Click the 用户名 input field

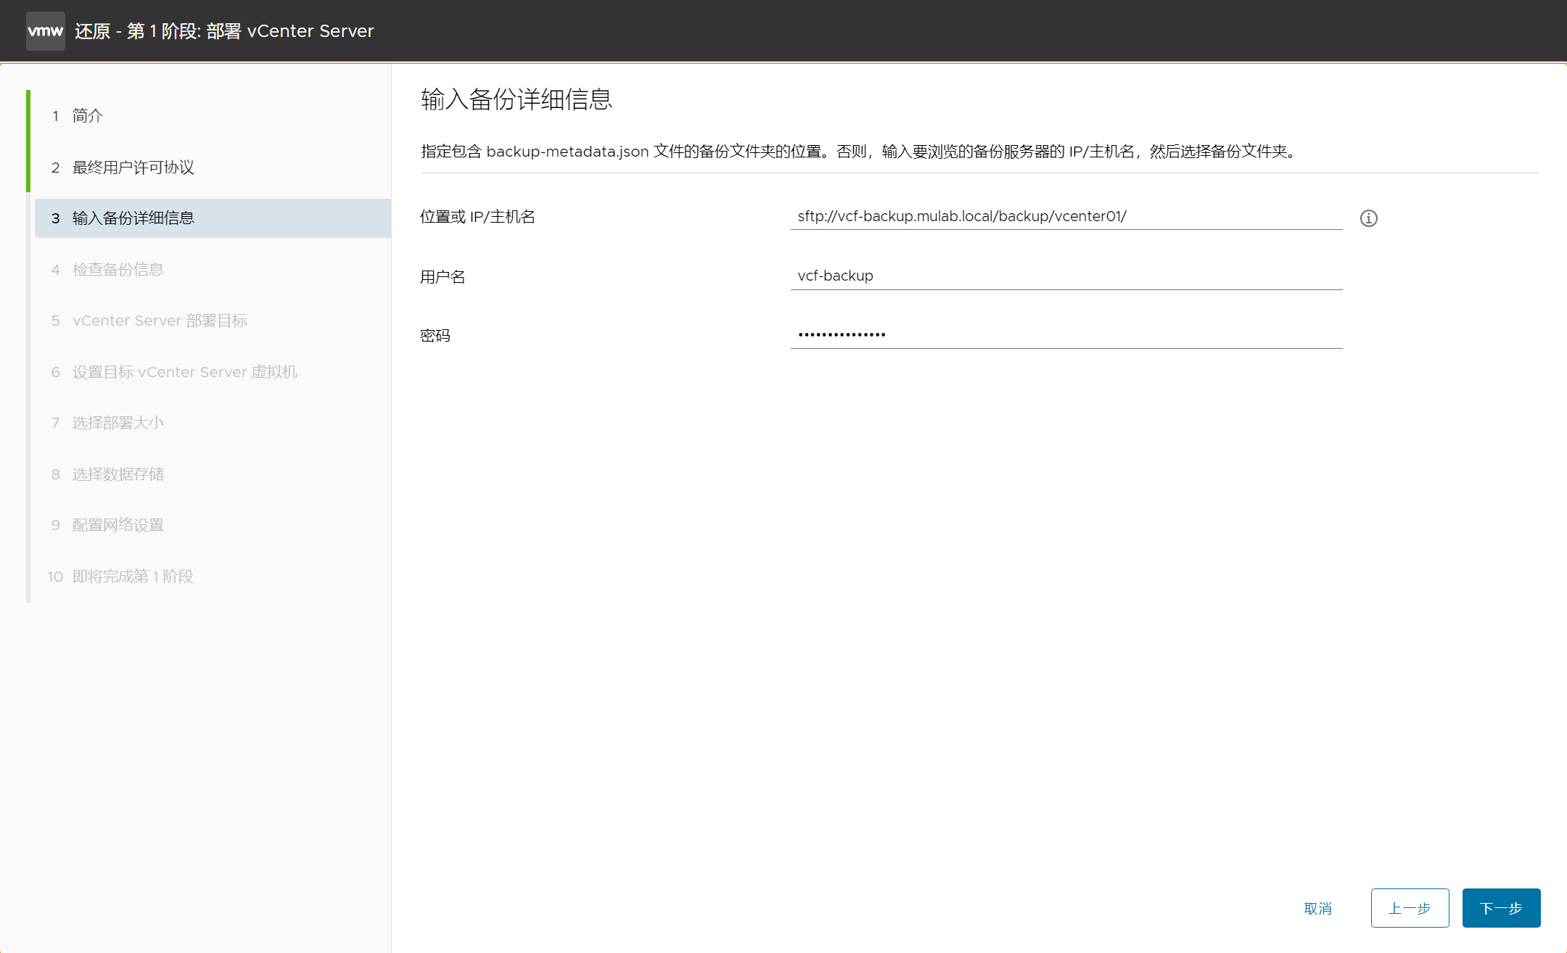(1066, 276)
